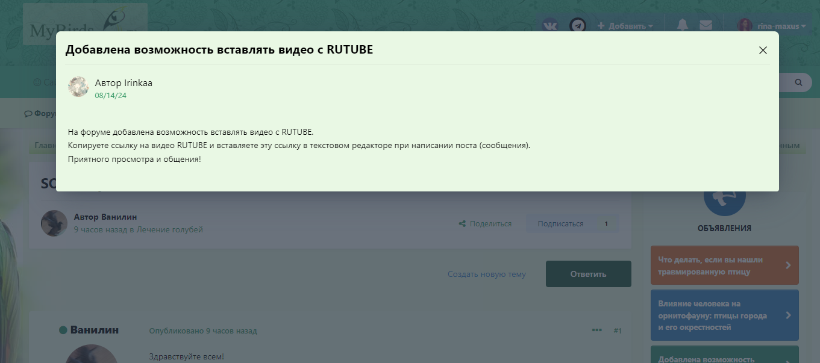Image resolution: width=820 pixels, height=363 pixels.
Task: Open the Влияние человека на орнитофауну announcement
Action: [x=725, y=315]
